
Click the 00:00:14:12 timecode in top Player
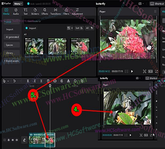point(104,72)
